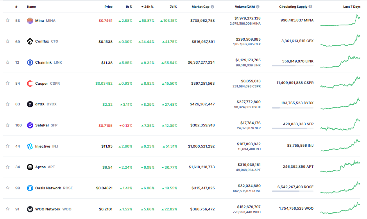
Task: Click the Mina coin logo icon
Action: coord(30,20)
